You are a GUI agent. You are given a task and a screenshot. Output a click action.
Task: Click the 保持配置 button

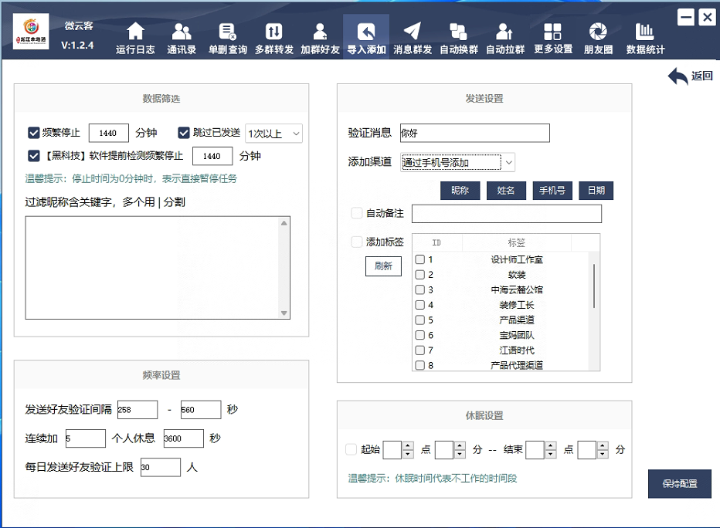pyautogui.click(x=679, y=483)
